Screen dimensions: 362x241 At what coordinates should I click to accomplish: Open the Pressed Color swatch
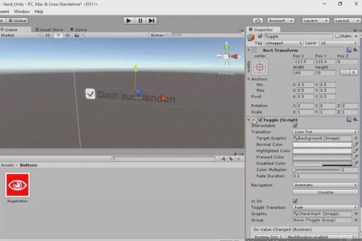click(322, 157)
